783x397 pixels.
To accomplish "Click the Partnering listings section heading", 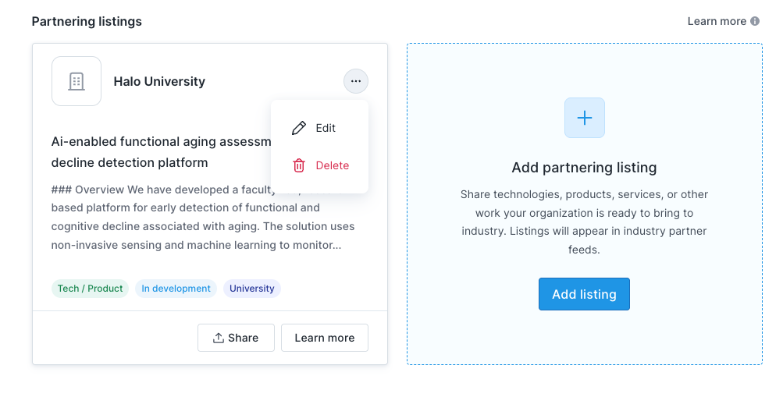I will pyautogui.click(x=87, y=21).
